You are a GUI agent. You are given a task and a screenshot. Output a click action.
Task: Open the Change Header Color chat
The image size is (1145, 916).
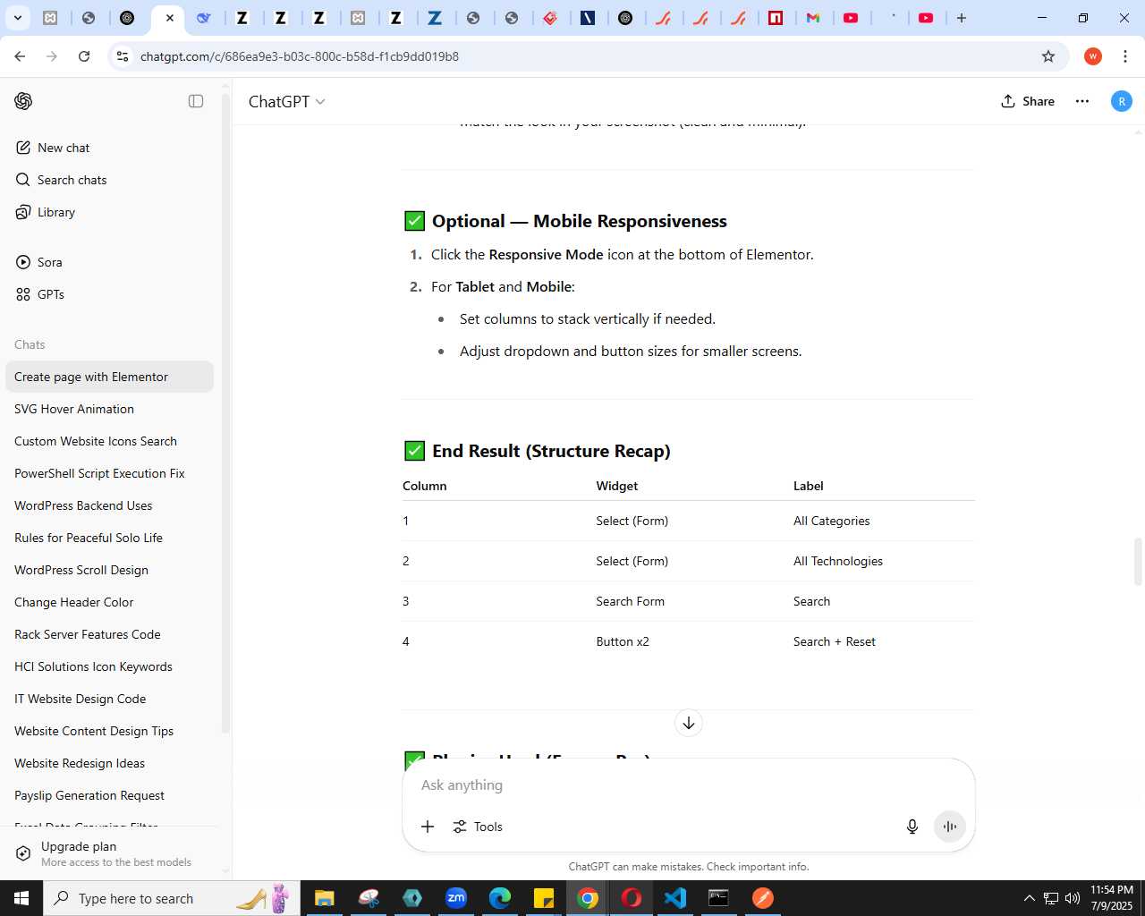(109, 602)
